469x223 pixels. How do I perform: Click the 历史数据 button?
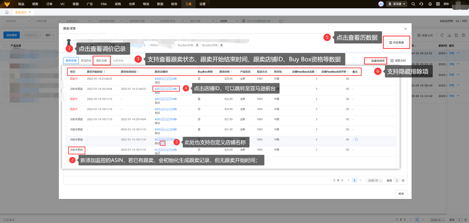(396, 42)
